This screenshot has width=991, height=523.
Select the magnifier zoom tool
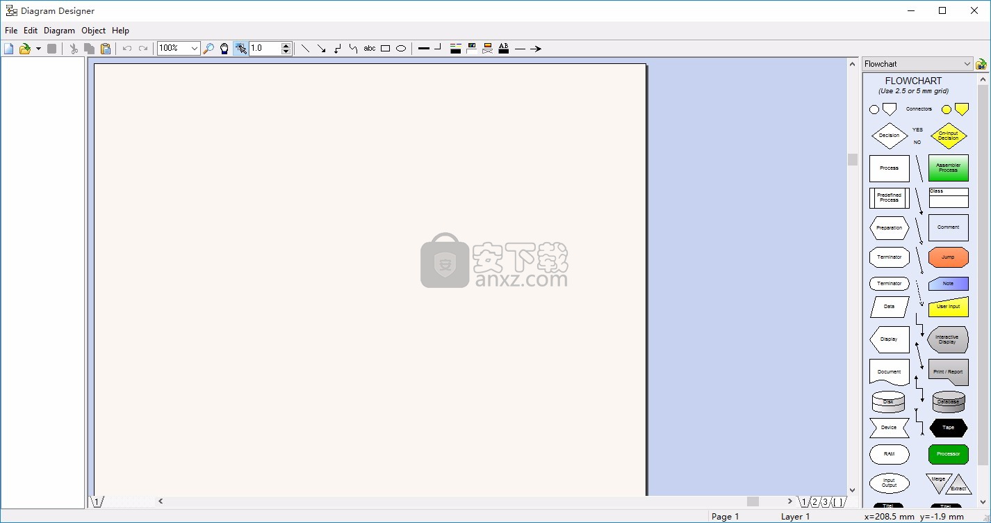click(208, 49)
